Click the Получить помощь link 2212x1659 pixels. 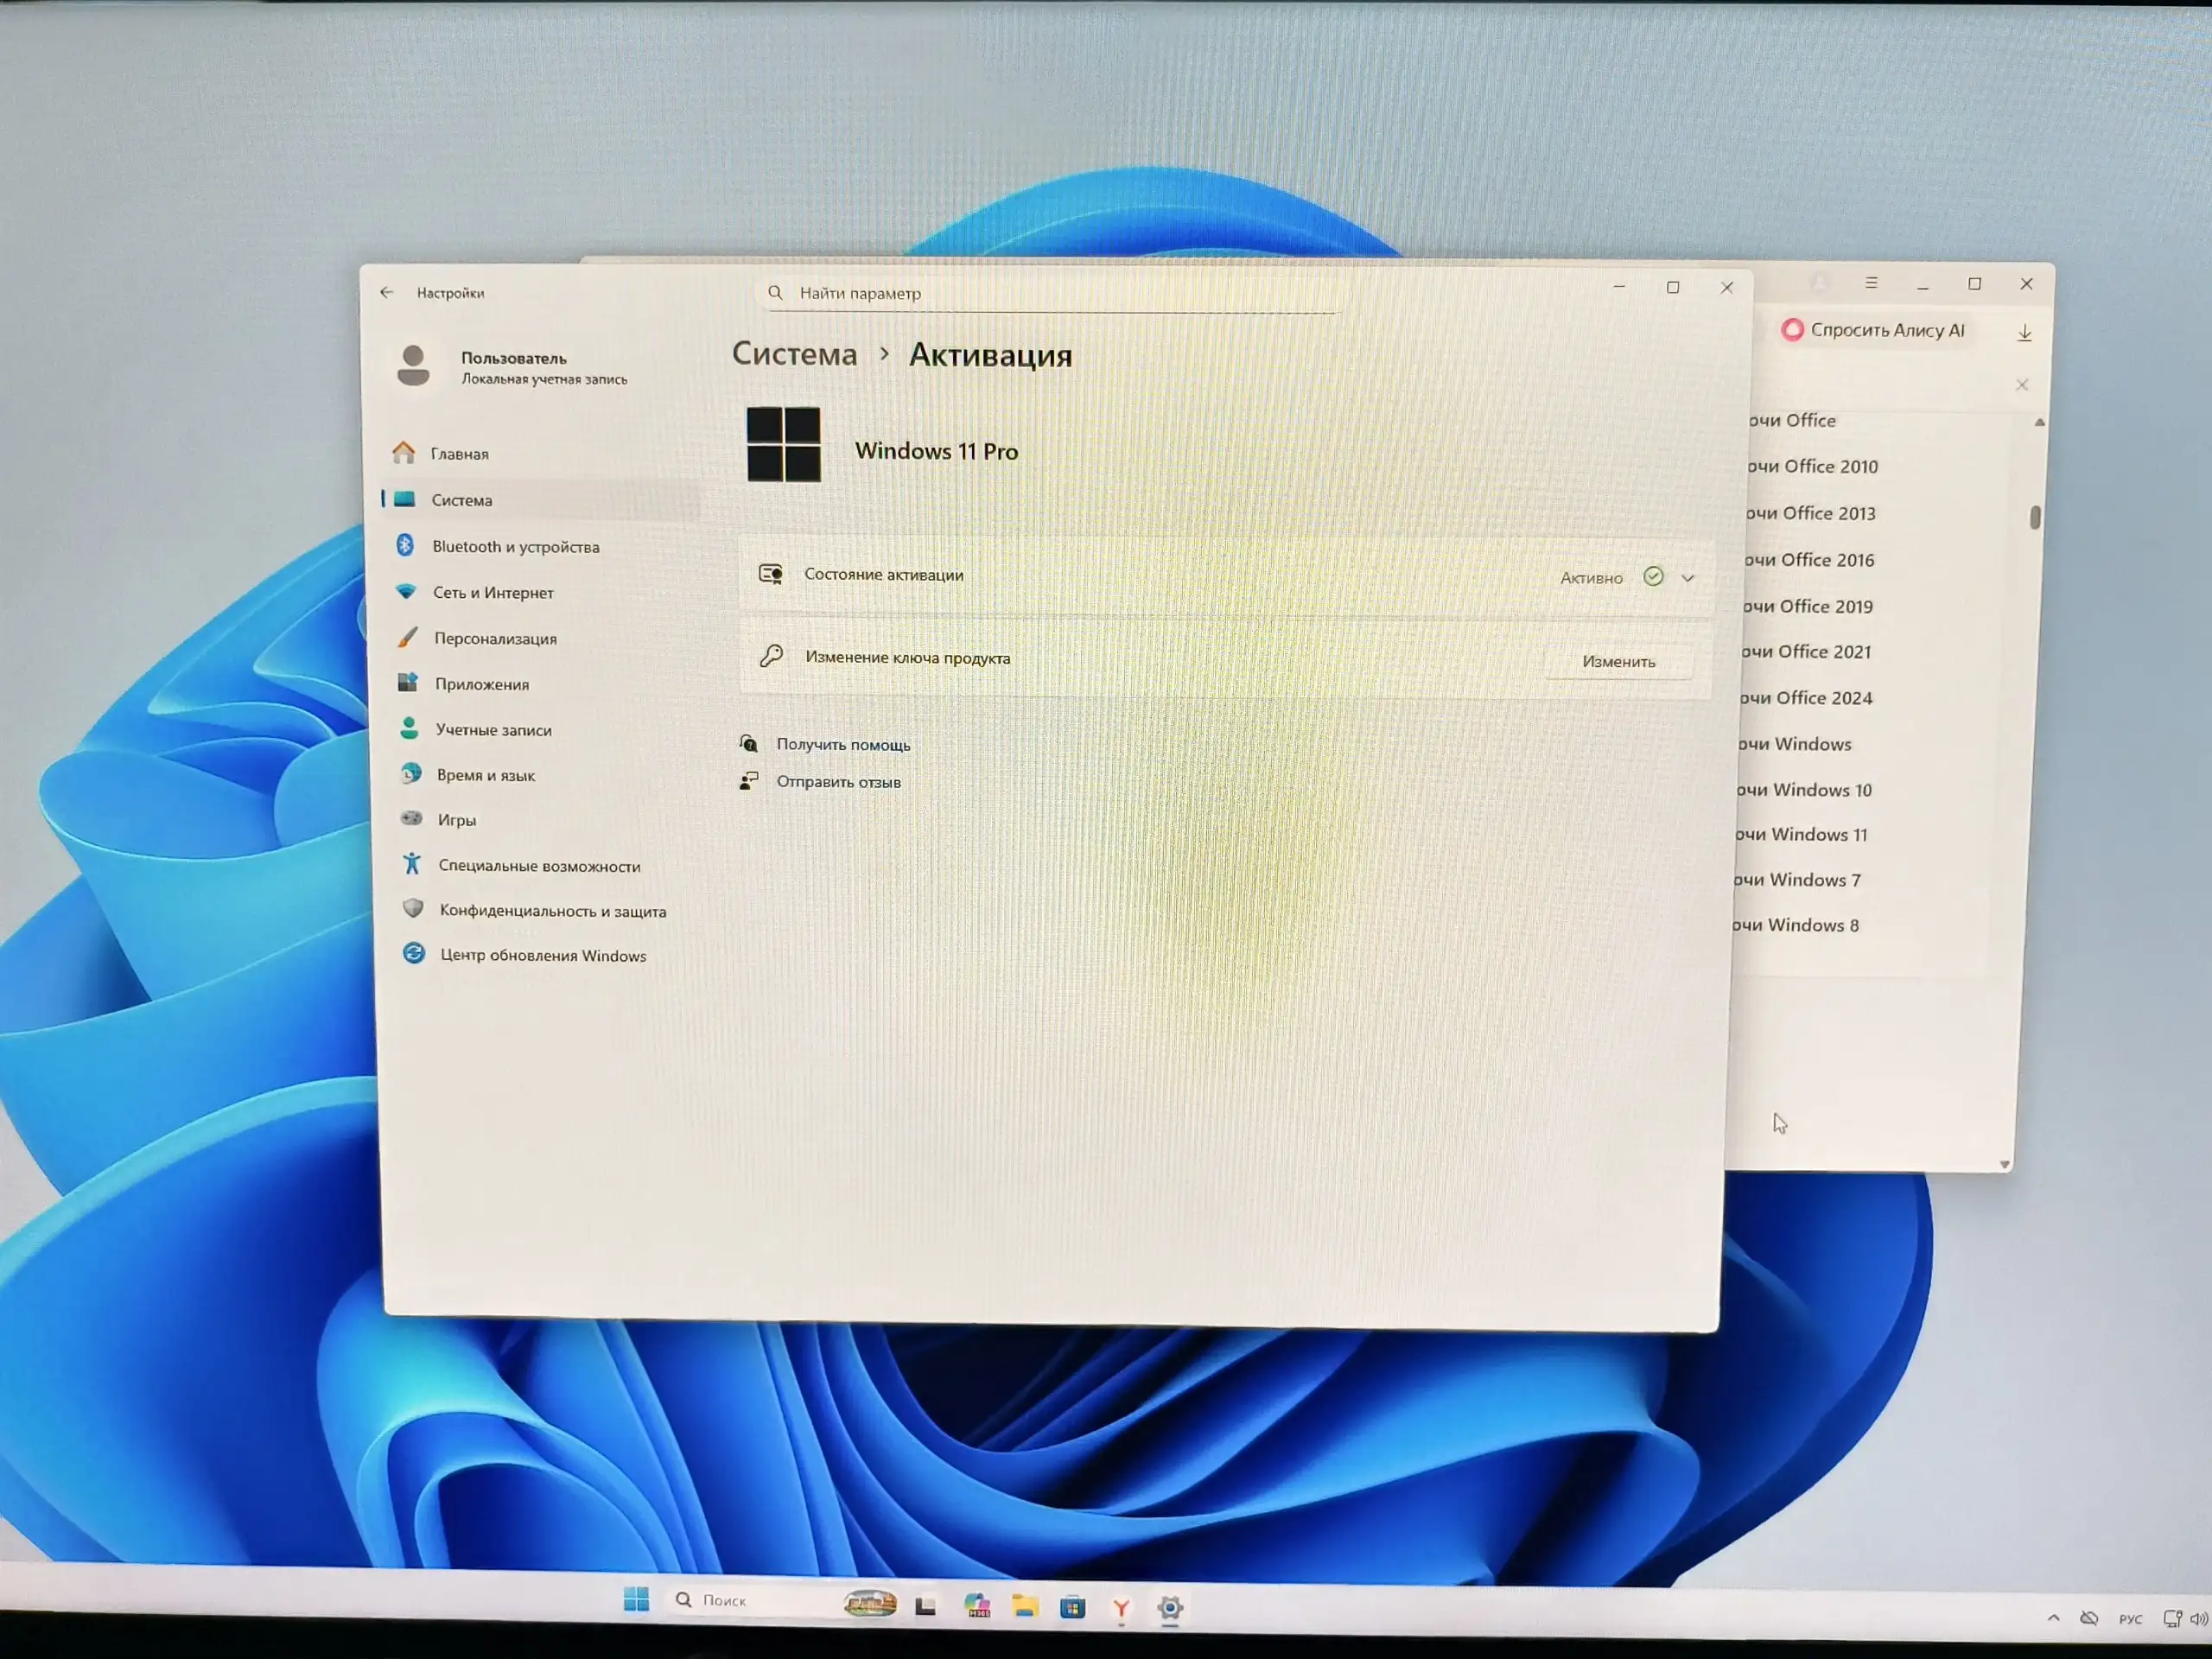point(843,744)
